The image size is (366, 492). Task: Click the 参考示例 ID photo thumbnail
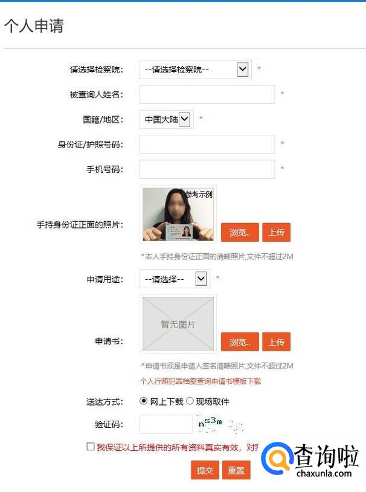coord(178,215)
